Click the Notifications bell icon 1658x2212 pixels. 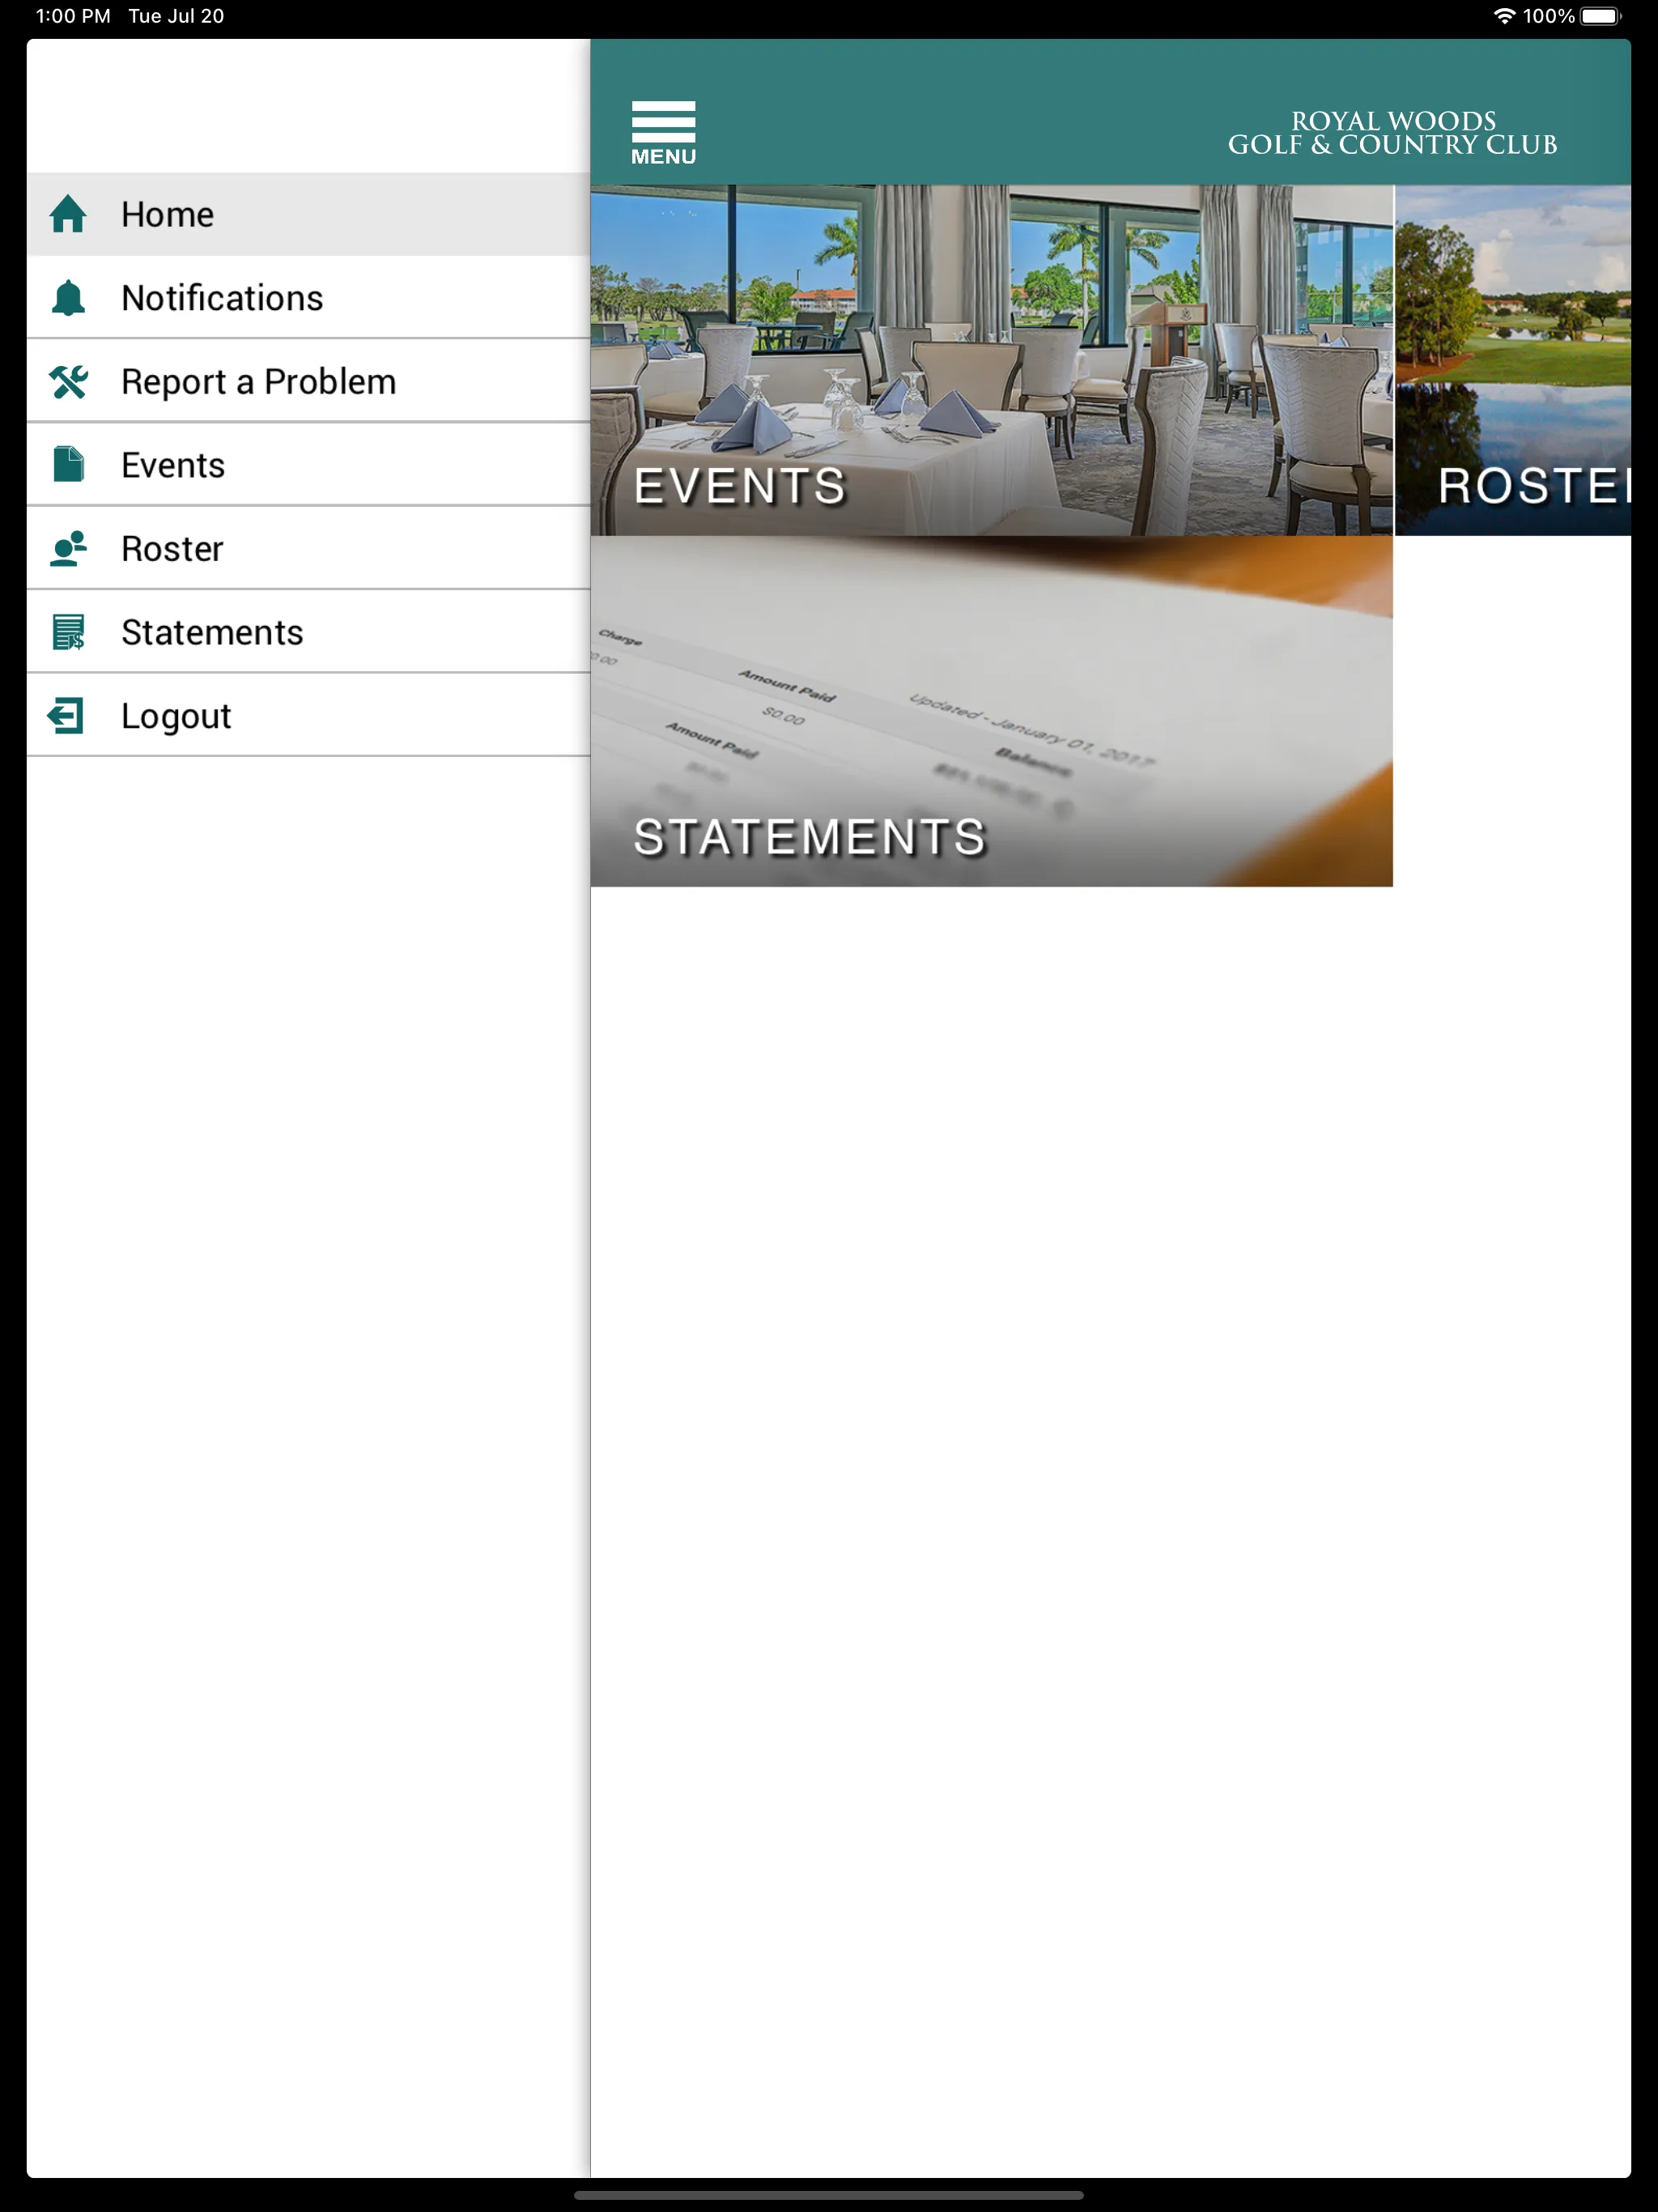tap(70, 298)
